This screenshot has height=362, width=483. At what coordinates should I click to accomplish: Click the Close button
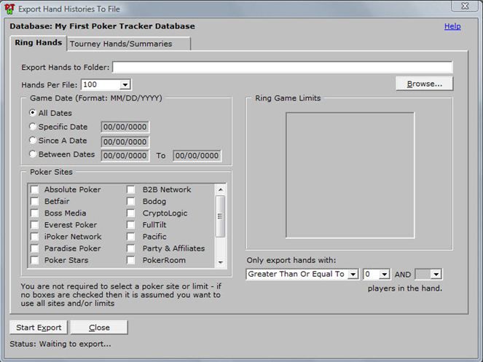[x=99, y=327]
